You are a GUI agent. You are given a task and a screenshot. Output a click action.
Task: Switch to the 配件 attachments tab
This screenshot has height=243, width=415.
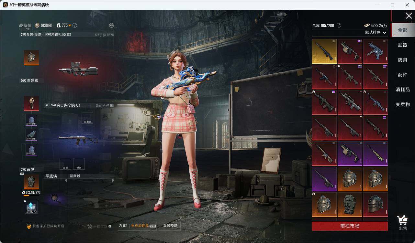point(402,75)
